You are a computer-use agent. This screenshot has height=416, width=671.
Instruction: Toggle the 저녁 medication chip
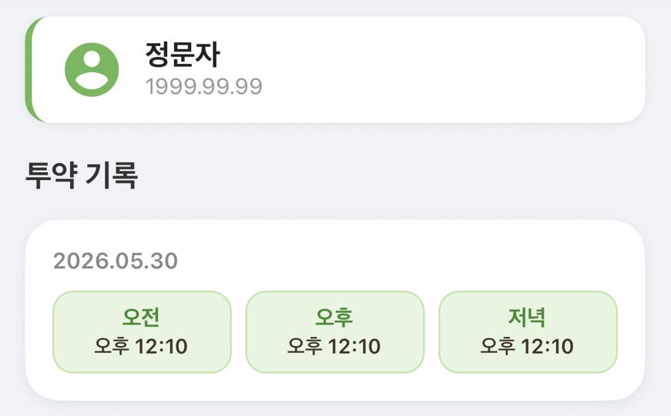click(x=528, y=332)
